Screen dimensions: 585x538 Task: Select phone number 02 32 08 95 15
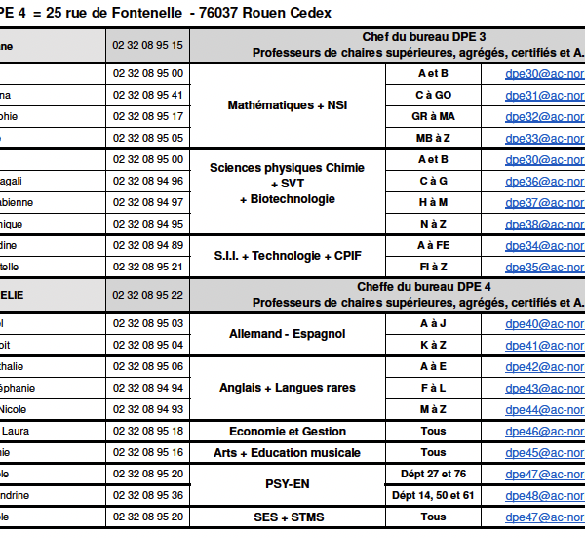[148, 45]
